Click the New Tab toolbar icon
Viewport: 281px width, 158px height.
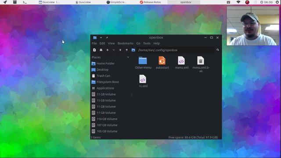94,50
